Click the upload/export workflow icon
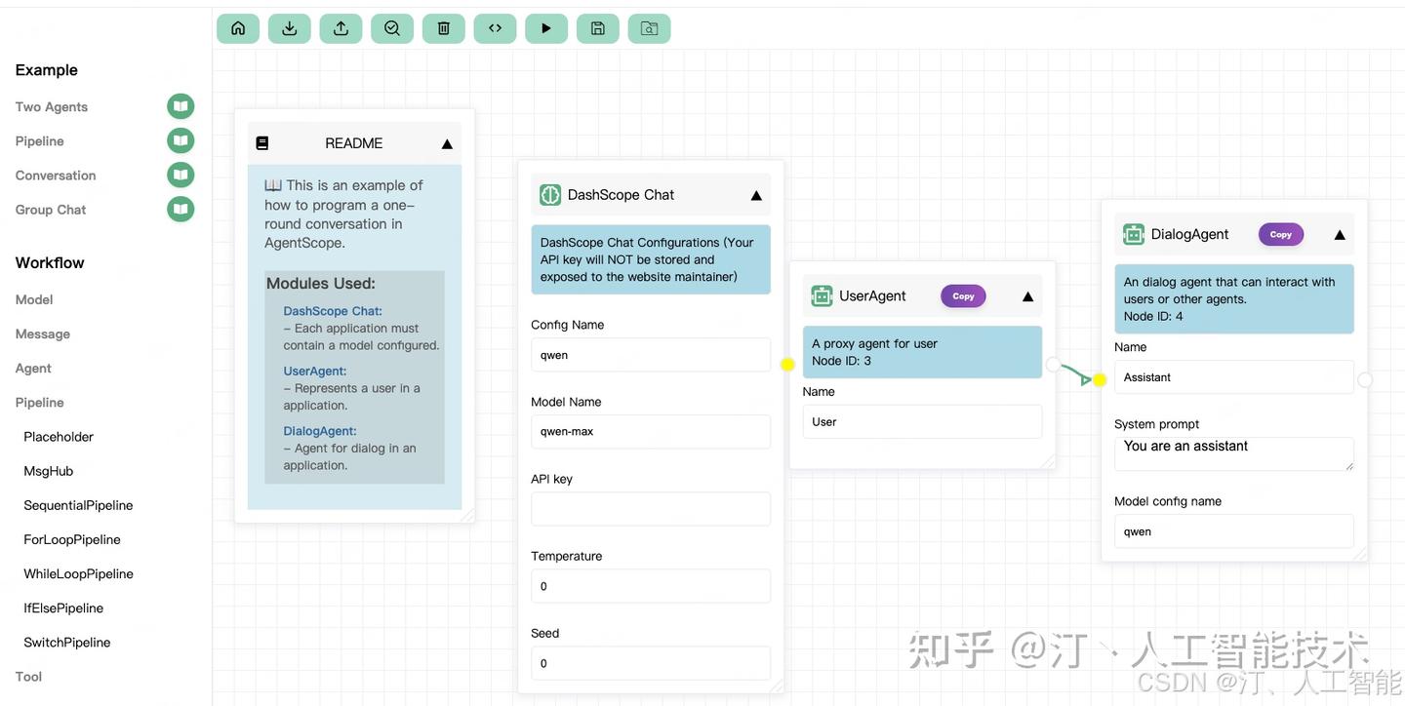1405x706 pixels. 341,28
